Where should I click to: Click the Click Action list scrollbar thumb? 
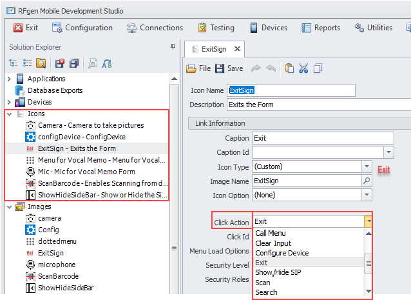click(x=368, y=263)
